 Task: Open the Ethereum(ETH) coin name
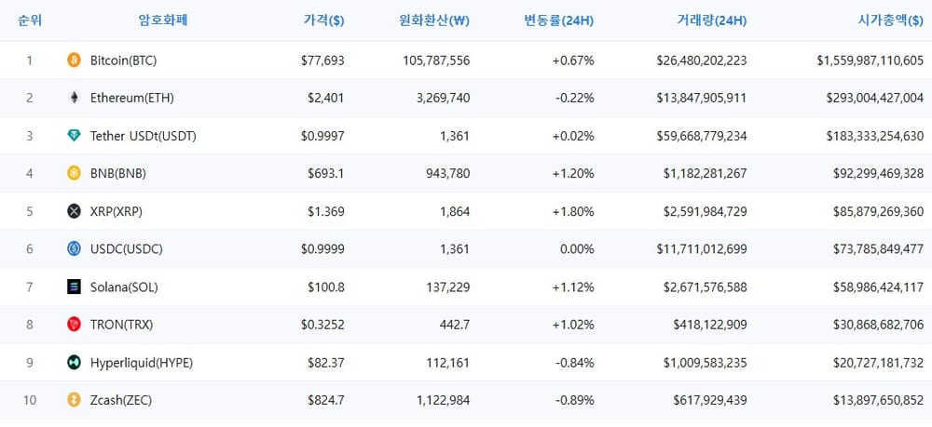tap(132, 98)
